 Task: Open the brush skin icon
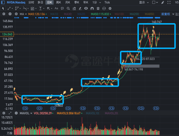point(163,2)
